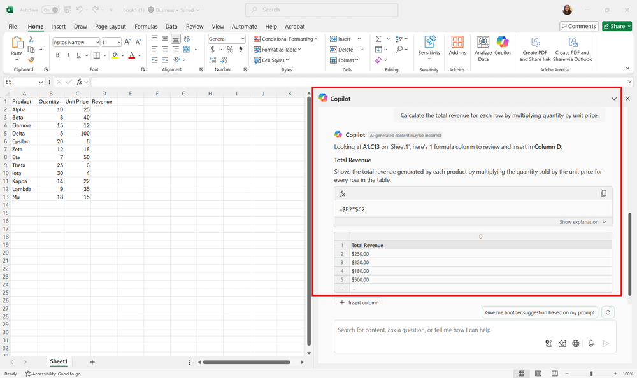Click Give me another suggestion button

540,312
